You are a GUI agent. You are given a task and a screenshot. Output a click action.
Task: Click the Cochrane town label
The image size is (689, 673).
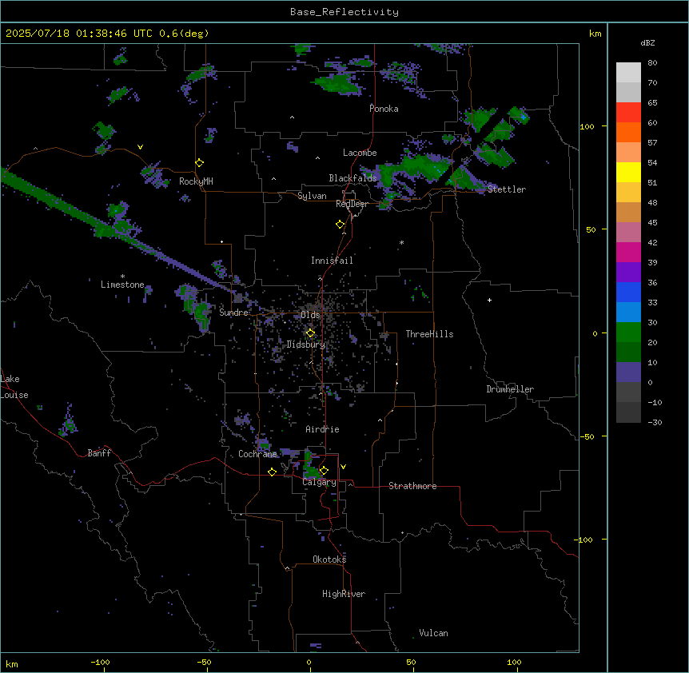258,454
